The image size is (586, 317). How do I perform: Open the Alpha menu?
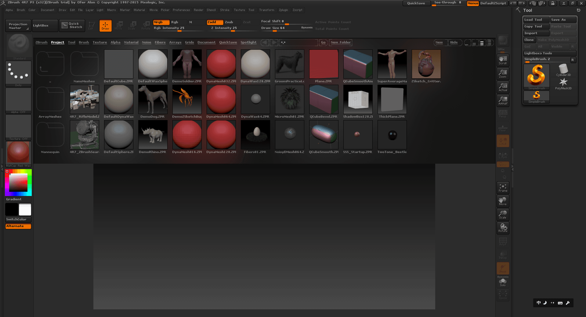9,10
